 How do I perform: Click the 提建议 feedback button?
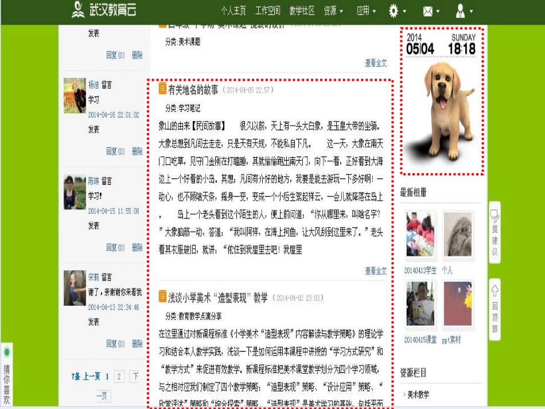[495, 232]
